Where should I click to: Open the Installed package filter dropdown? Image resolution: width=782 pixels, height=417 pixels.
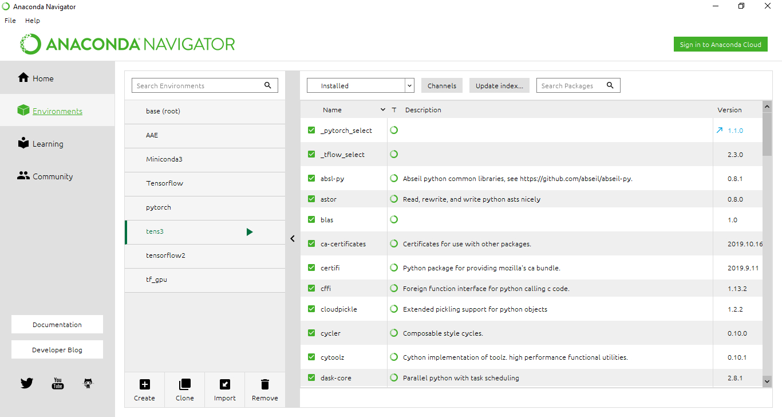click(361, 85)
